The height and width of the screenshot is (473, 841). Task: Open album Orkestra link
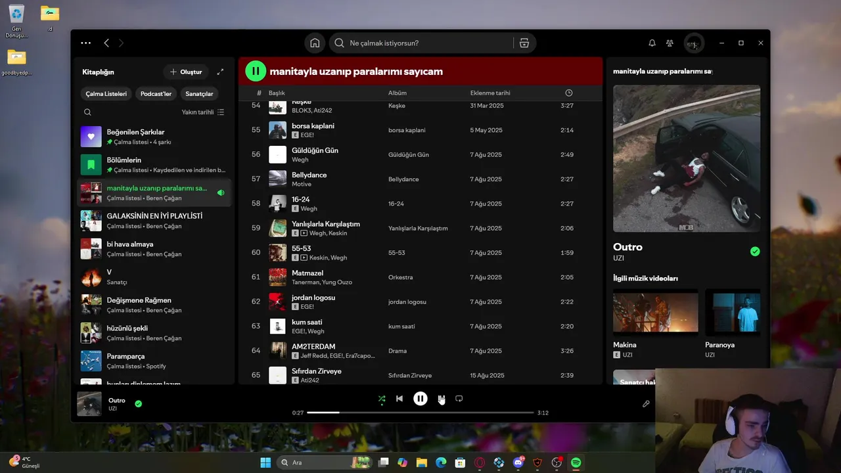(400, 277)
